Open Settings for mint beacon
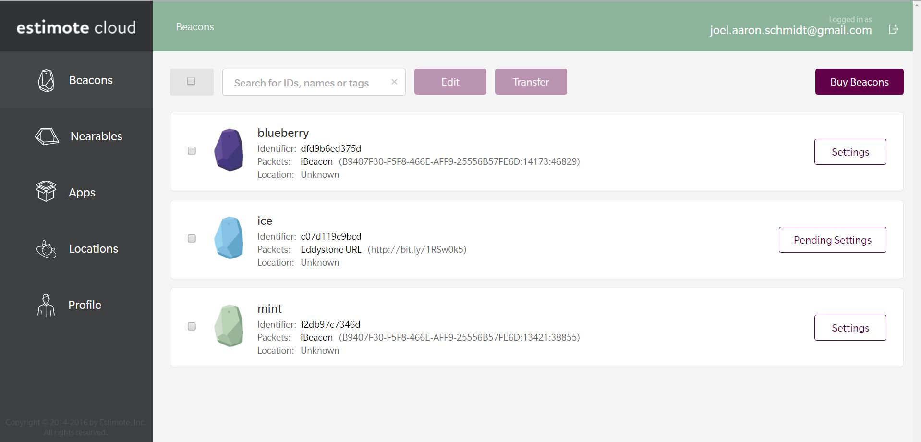The image size is (921, 442). pos(850,328)
